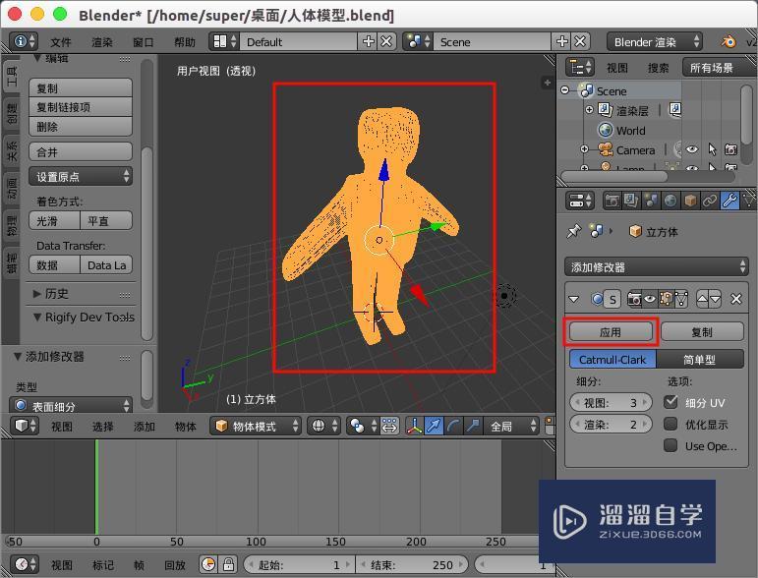
Task: Open the 添加修改器 dropdown in properties
Action: coord(656,266)
